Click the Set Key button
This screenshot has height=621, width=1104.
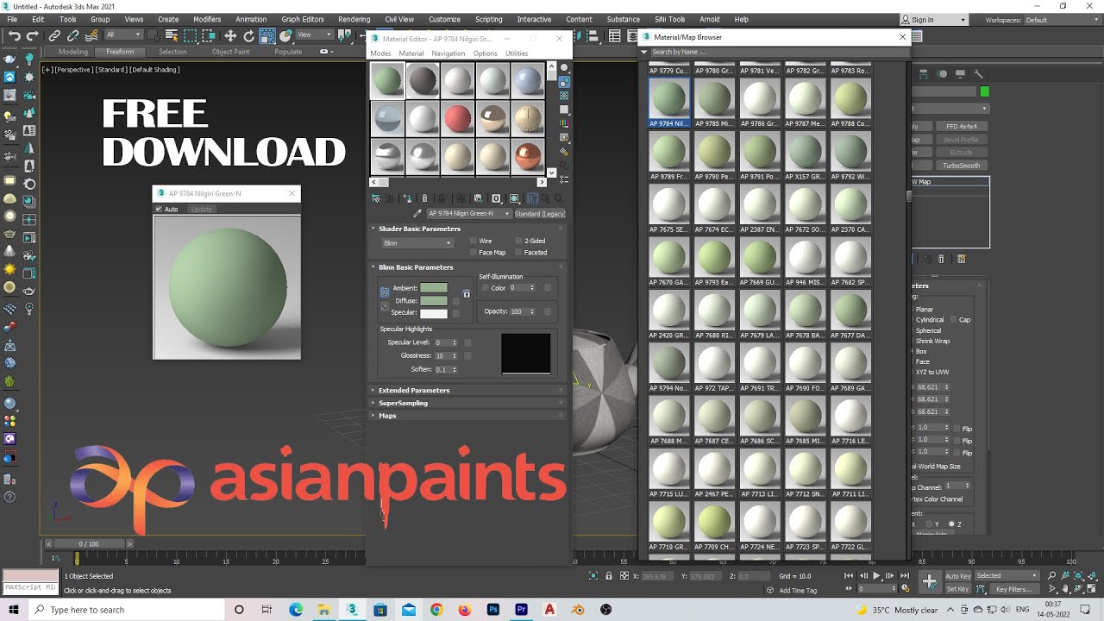coord(958,589)
